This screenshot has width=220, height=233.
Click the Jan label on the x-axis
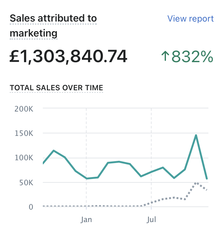[86, 220]
